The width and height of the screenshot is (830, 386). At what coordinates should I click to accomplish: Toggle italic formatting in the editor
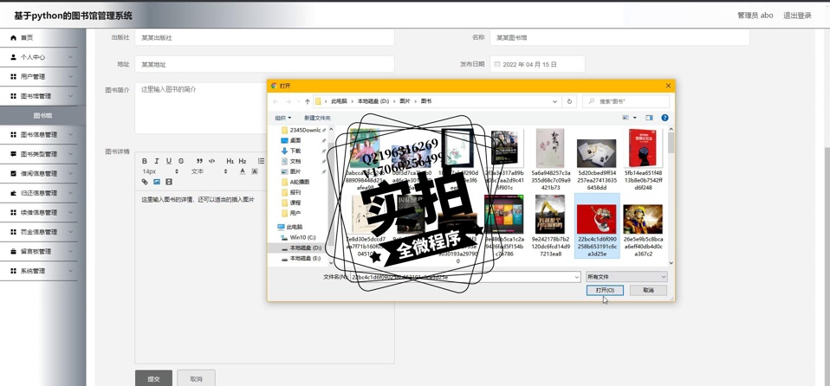click(157, 161)
